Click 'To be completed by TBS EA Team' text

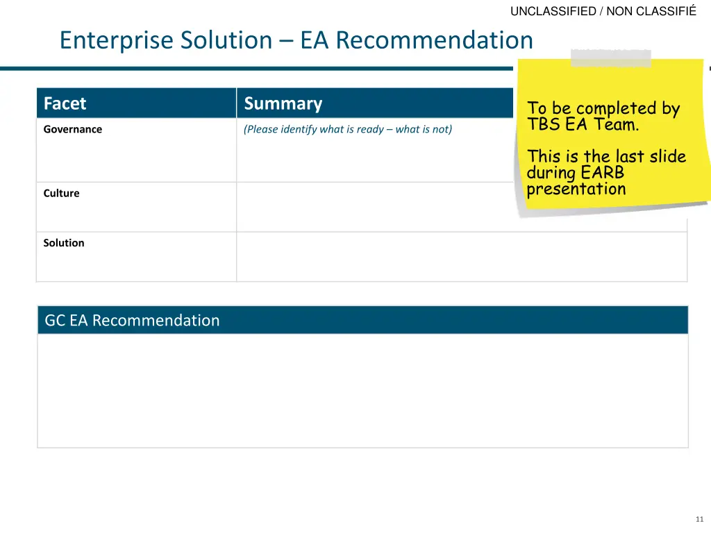603,116
